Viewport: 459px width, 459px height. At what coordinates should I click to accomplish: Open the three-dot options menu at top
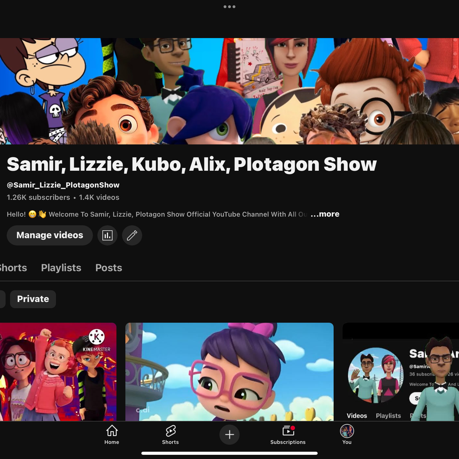(229, 6)
